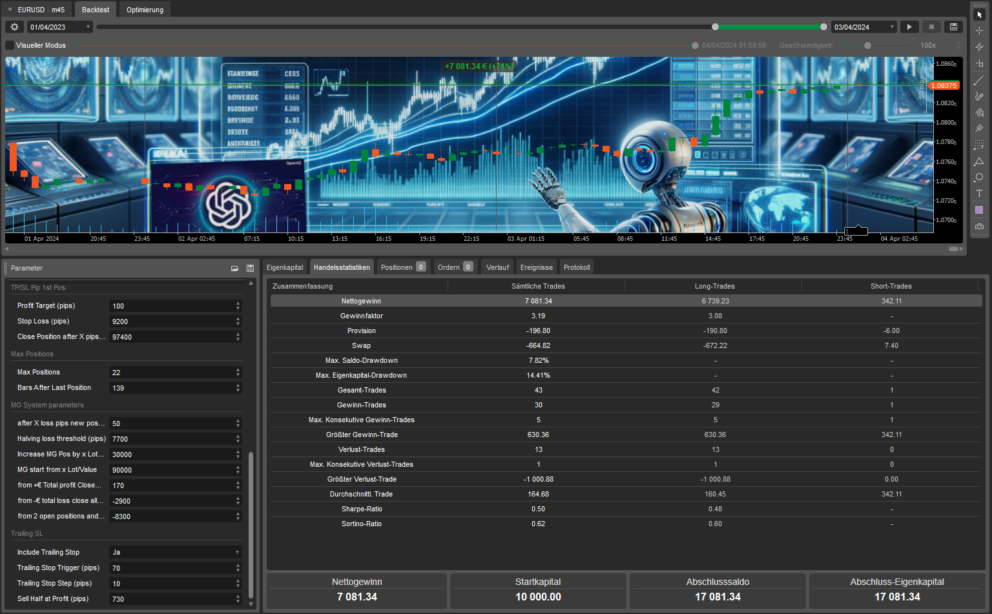
Task: Click the Größter Verlust-Trade value -1 000.88
Action: (x=538, y=479)
